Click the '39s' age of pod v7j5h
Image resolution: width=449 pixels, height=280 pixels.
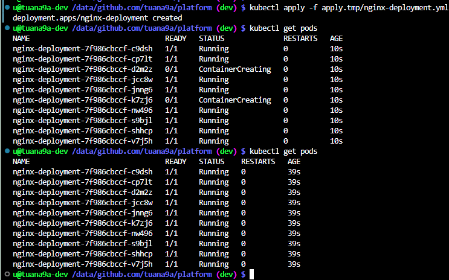tap(294, 264)
